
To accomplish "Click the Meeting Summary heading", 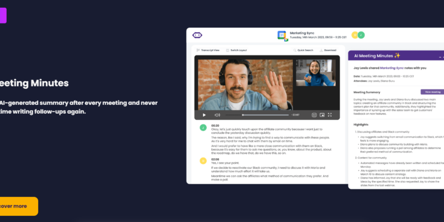I will pyautogui.click(x=367, y=92).
